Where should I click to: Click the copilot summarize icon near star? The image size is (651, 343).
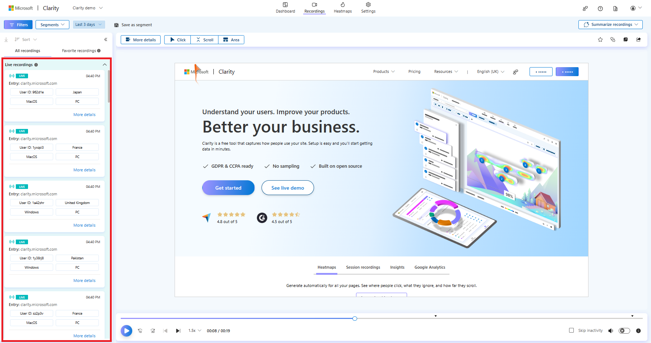613,40
